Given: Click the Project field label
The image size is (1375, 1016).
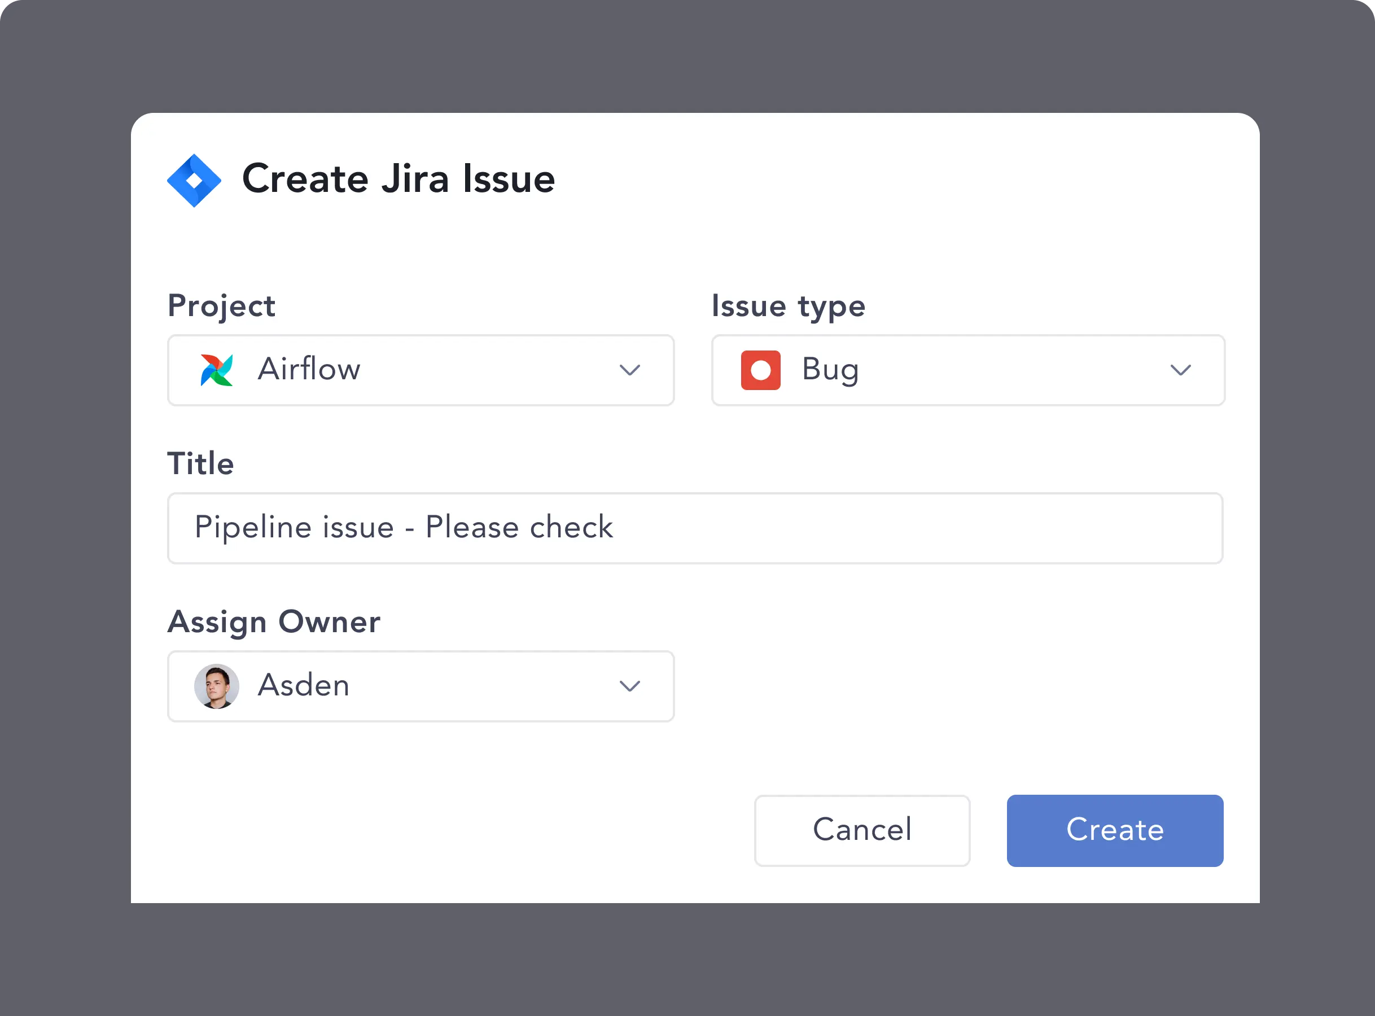Looking at the screenshot, I should coord(221,306).
